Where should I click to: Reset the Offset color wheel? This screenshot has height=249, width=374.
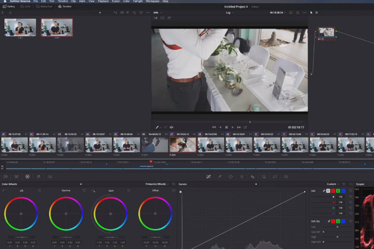click(173, 190)
